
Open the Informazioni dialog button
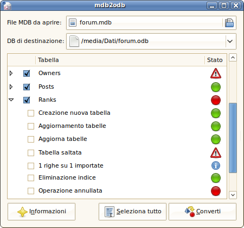(x=41, y=212)
